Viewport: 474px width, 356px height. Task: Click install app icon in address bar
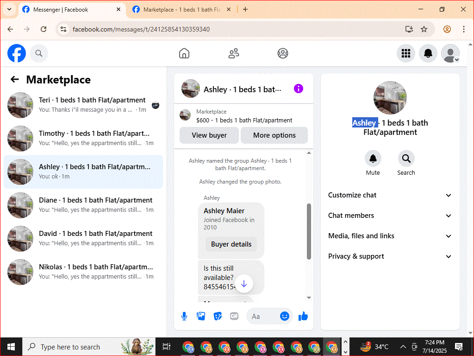409,29
